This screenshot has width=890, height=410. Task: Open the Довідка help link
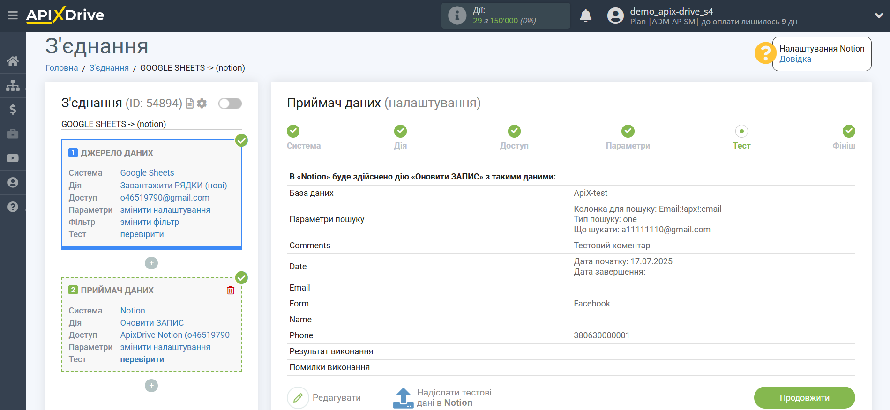click(x=795, y=59)
